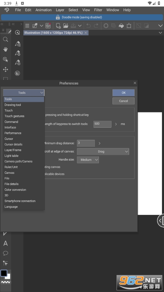Click the quick access pen settings icon
Viewport: 164px width, 292px height.
point(35,25)
